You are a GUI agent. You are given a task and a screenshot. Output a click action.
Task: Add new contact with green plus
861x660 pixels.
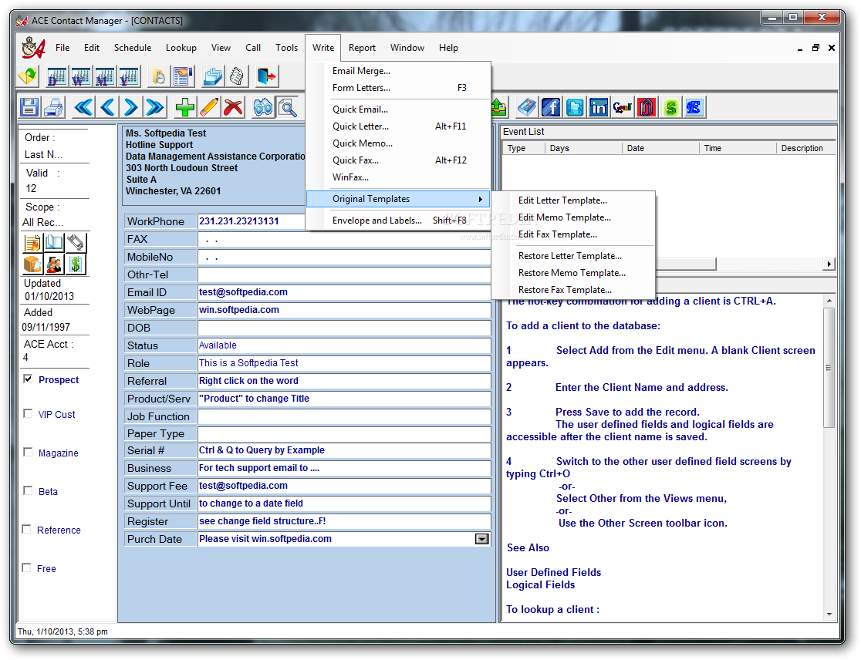185,107
